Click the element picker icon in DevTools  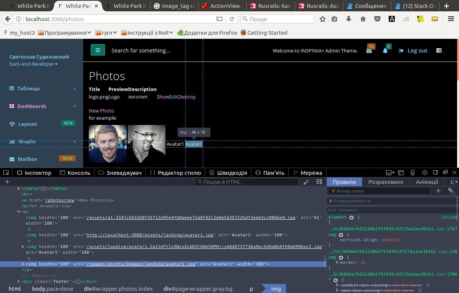[x=6, y=173]
